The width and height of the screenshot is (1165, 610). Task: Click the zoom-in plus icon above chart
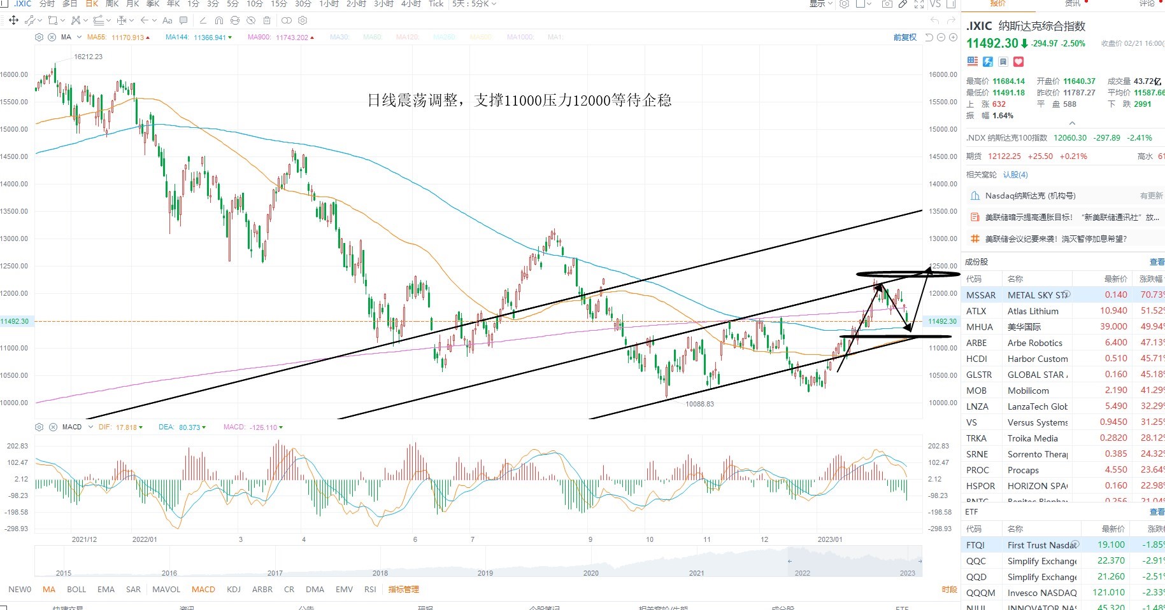tap(953, 38)
